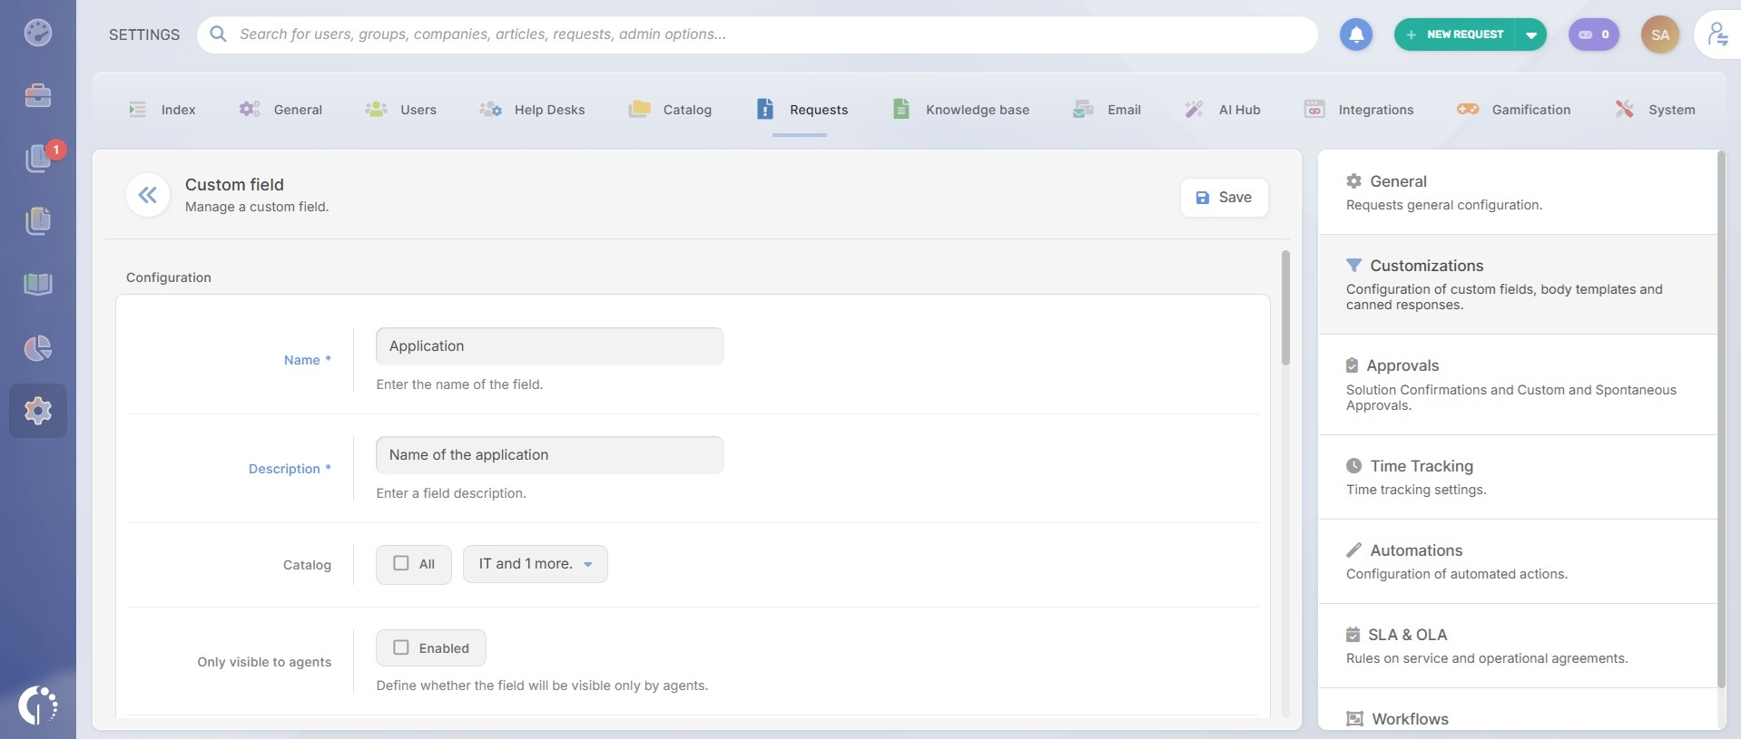Click the Name field containing Application

pyautogui.click(x=550, y=346)
